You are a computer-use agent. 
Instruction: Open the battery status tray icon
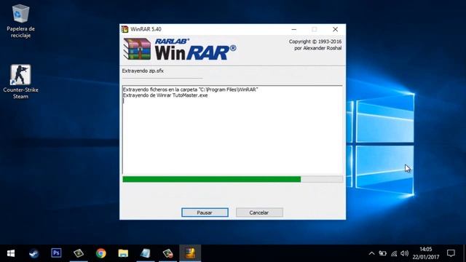[382, 253]
